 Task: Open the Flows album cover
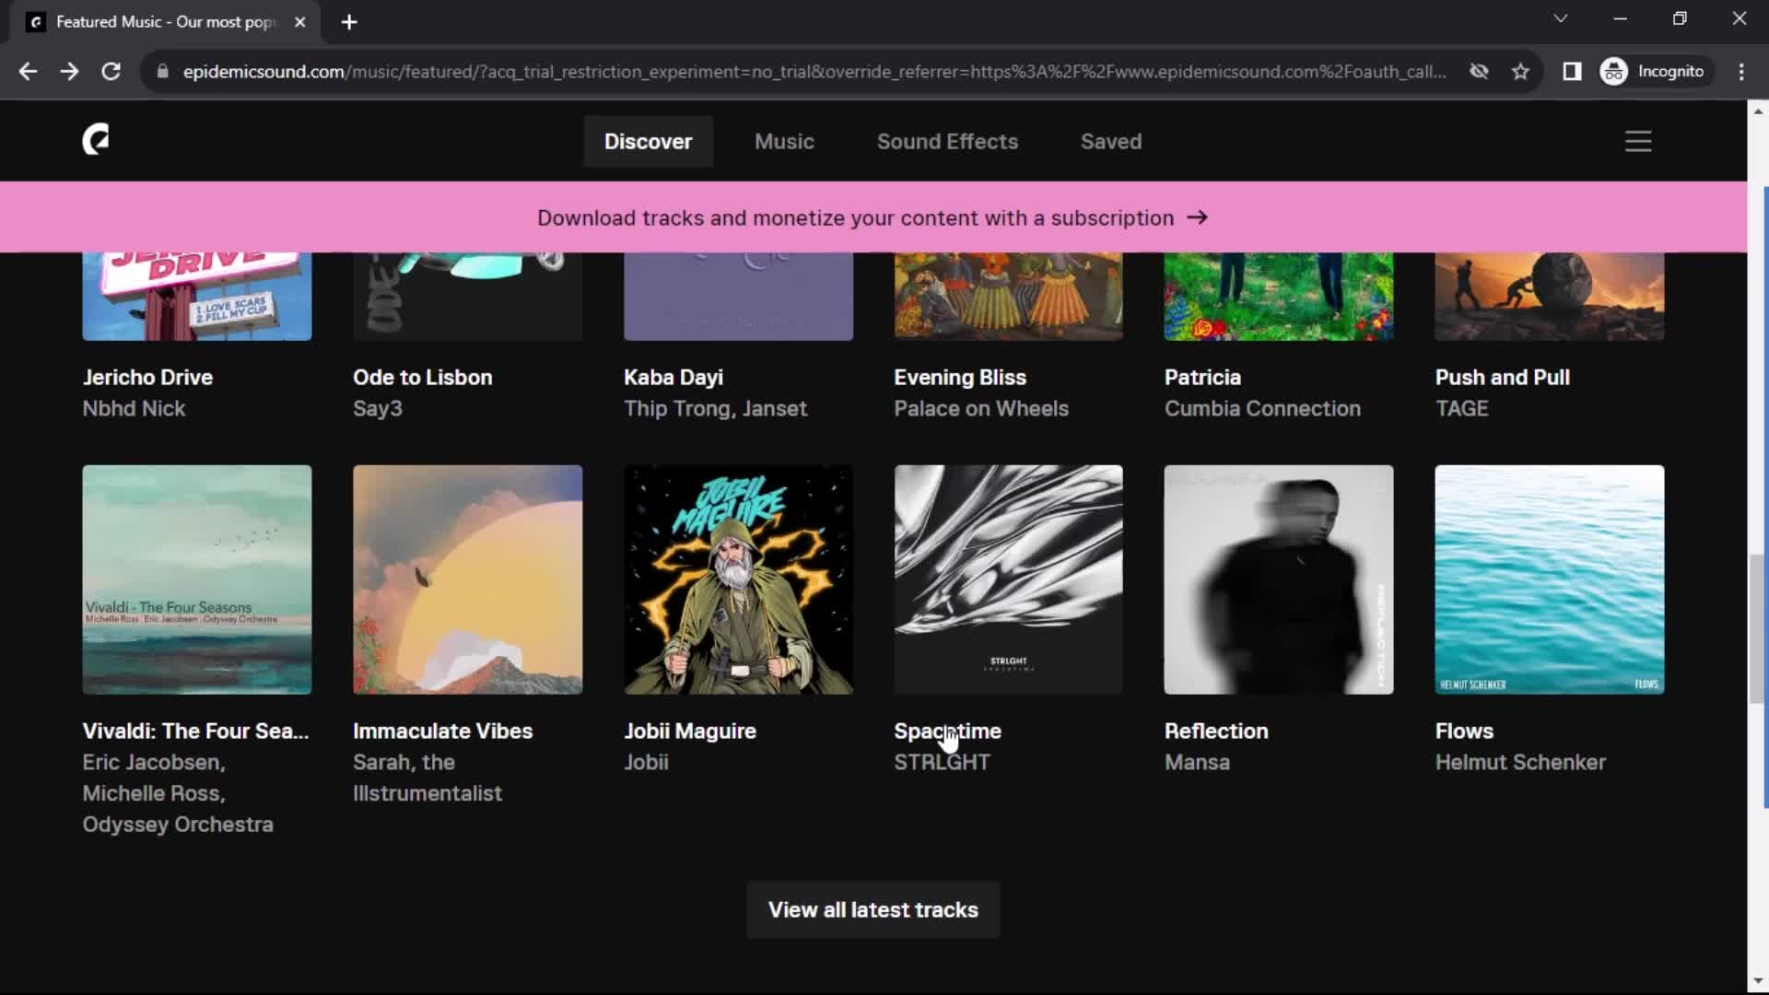(1550, 579)
